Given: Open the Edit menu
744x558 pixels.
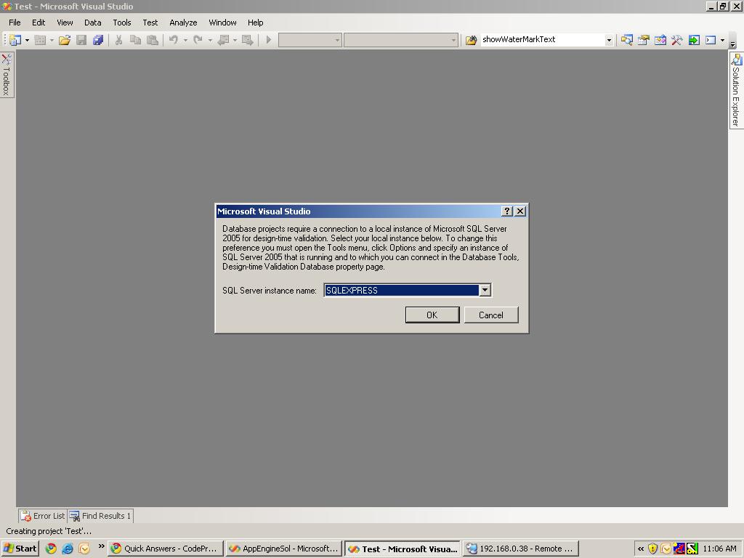Looking at the screenshot, I should pos(39,23).
